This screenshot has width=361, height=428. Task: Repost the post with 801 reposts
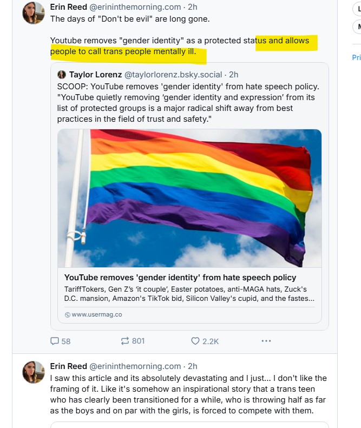tap(125, 341)
